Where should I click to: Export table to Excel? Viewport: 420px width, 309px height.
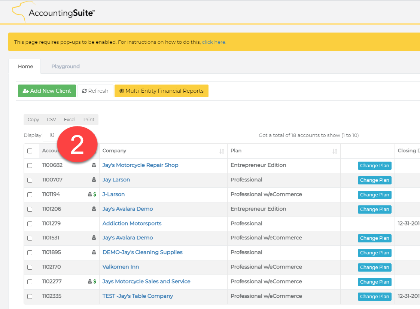click(x=70, y=120)
